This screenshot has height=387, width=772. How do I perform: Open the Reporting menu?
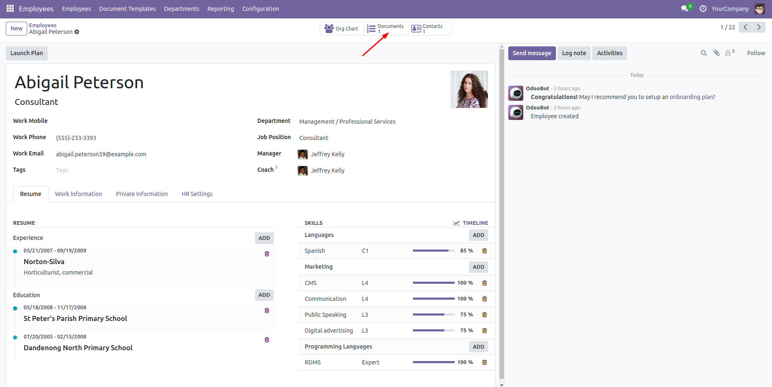tap(220, 9)
